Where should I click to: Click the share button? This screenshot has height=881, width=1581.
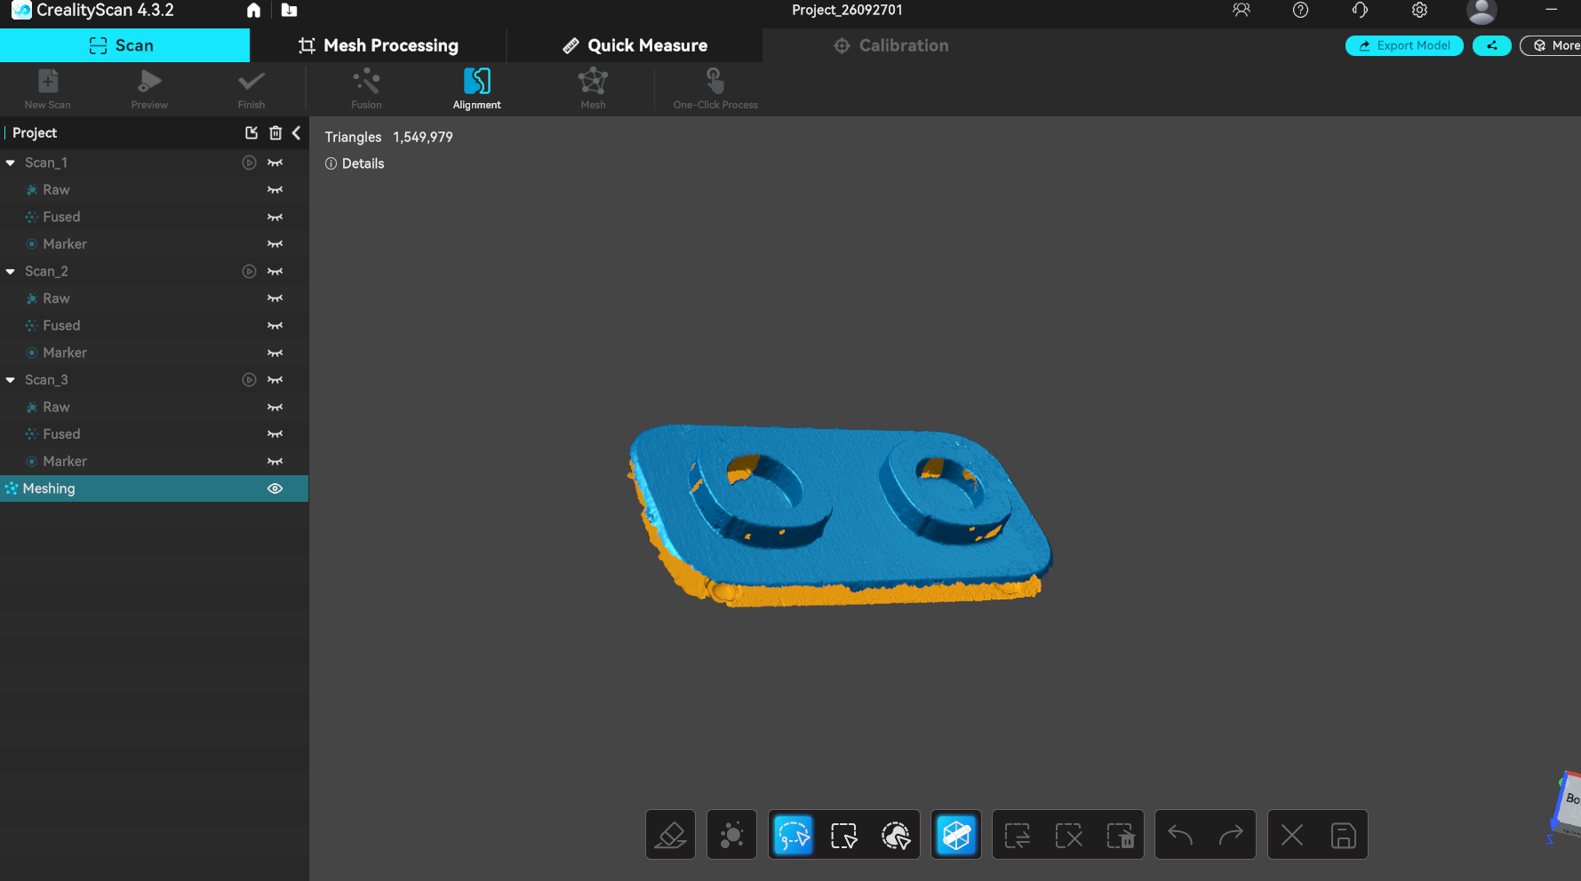(1492, 45)
